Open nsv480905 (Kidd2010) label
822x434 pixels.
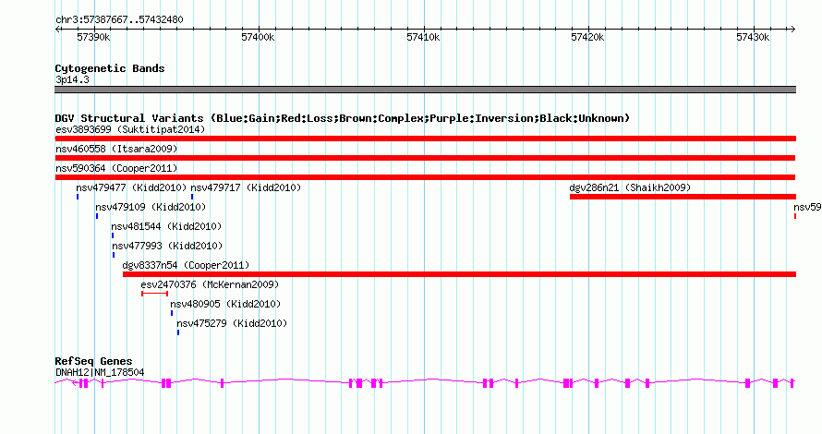click(x=225, y=304)
